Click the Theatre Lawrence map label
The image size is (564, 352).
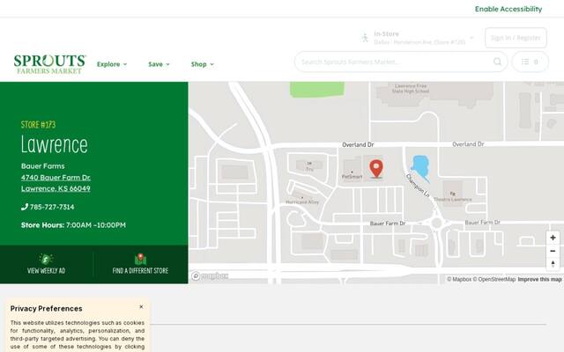click(x=452, y=199)
